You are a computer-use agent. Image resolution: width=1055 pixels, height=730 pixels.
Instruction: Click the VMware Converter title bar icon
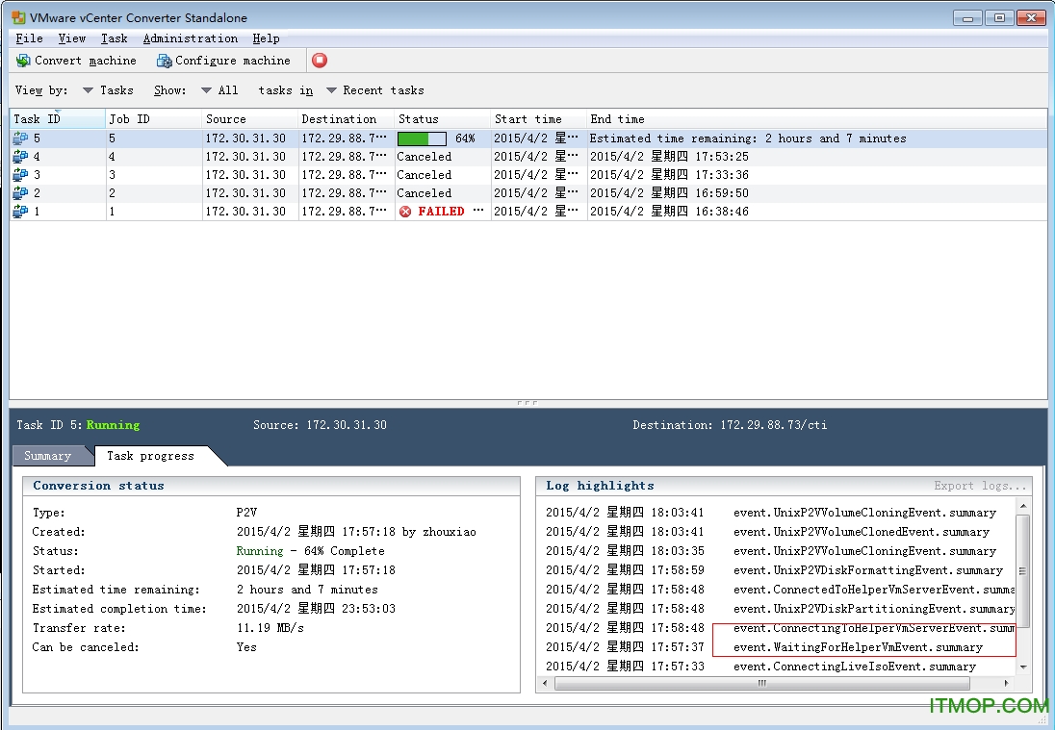[18, 17]
